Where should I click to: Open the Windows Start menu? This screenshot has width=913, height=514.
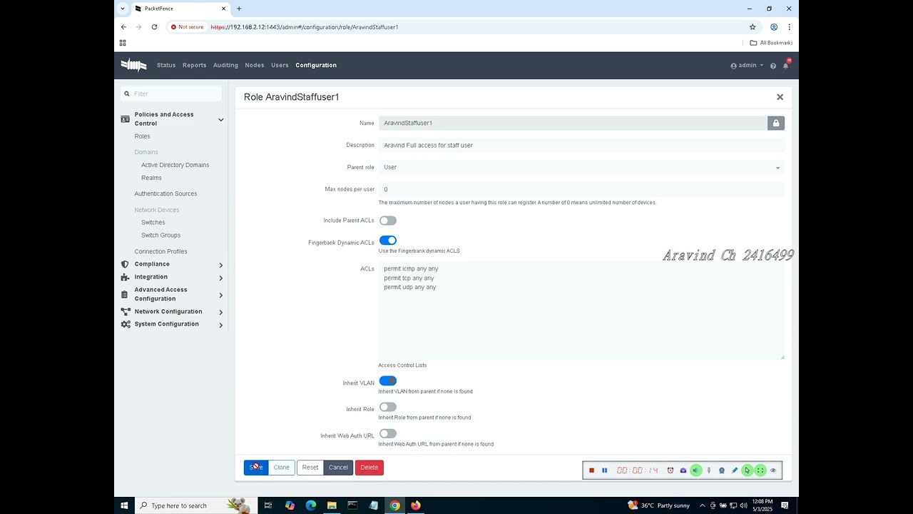click(x=124, y=505)
